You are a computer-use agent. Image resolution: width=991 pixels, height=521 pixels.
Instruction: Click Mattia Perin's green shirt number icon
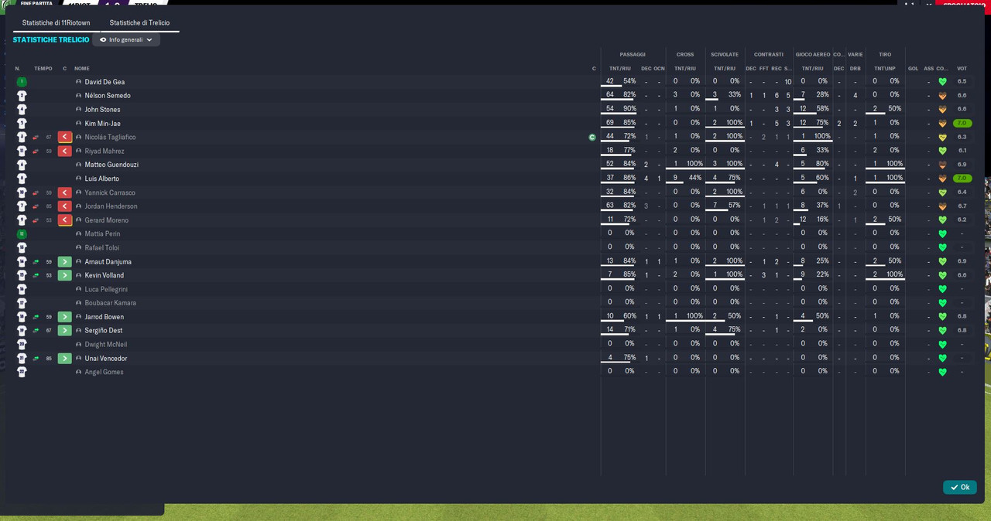point(22,234)
